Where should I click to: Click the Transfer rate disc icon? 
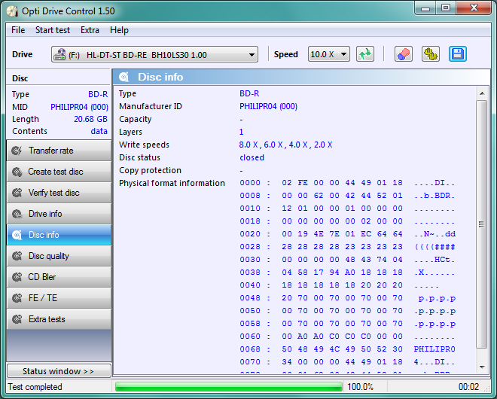tap(17, 151)
